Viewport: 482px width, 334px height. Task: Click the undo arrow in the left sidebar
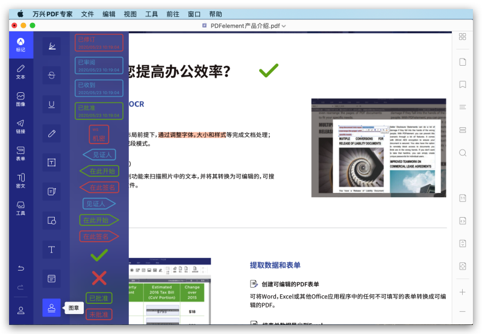[20, 268]
